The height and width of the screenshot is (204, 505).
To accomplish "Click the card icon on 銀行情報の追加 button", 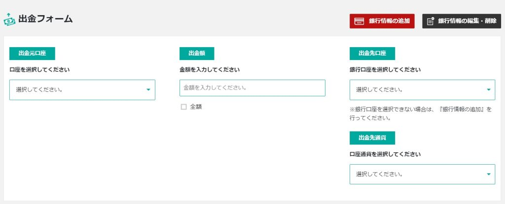I will 360,21.
